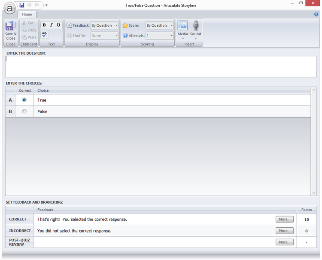Run the spell check ABC icon
This screenshot has width=322, height=260.
click(x=44, y=34)
